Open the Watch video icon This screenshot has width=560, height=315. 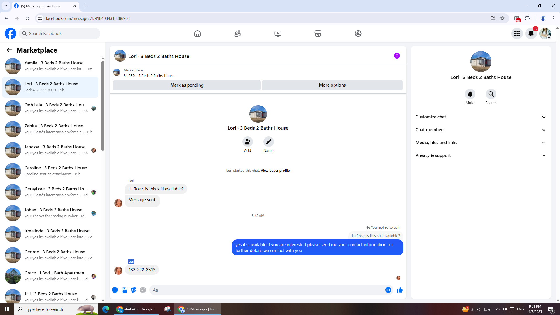tap(278, 34)
